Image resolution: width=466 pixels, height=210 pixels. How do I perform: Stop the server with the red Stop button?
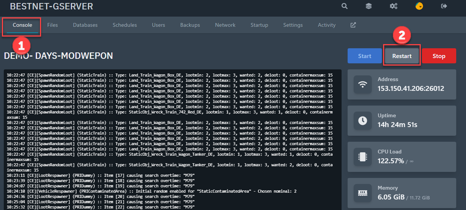click(439, 56)
